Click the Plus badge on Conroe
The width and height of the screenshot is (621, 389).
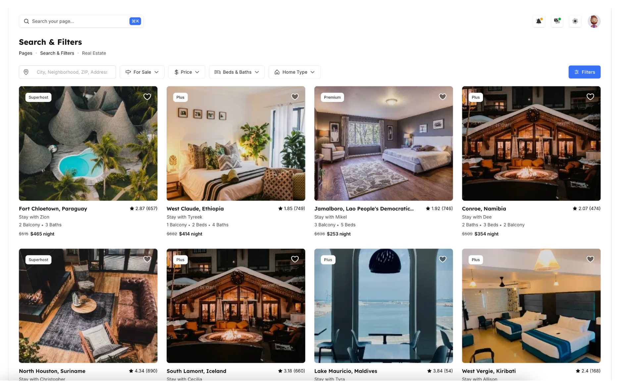(x=476, y=97)
